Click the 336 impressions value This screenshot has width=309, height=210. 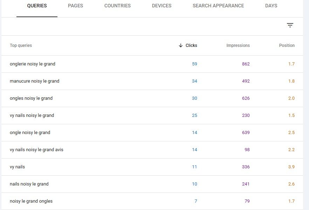tap(246, 167)
